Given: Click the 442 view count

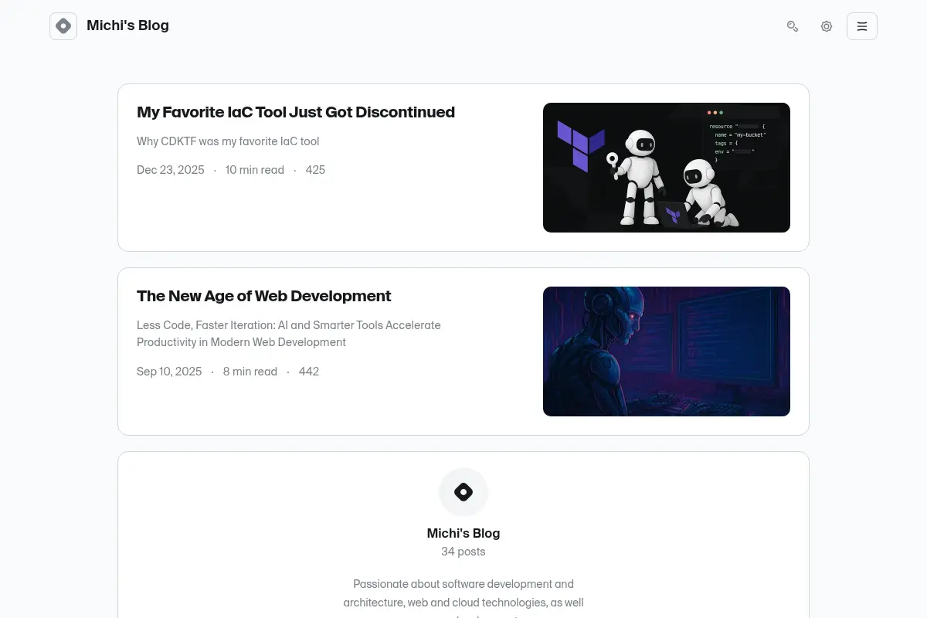Looking at the screenshot, I should tap(309, 372).
